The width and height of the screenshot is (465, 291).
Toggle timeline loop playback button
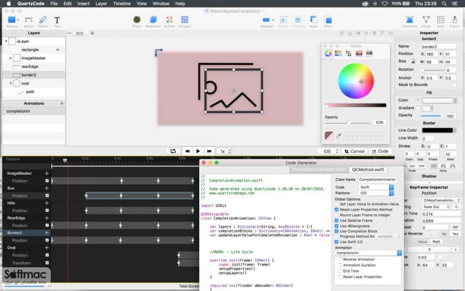click(x=173, y=151)
